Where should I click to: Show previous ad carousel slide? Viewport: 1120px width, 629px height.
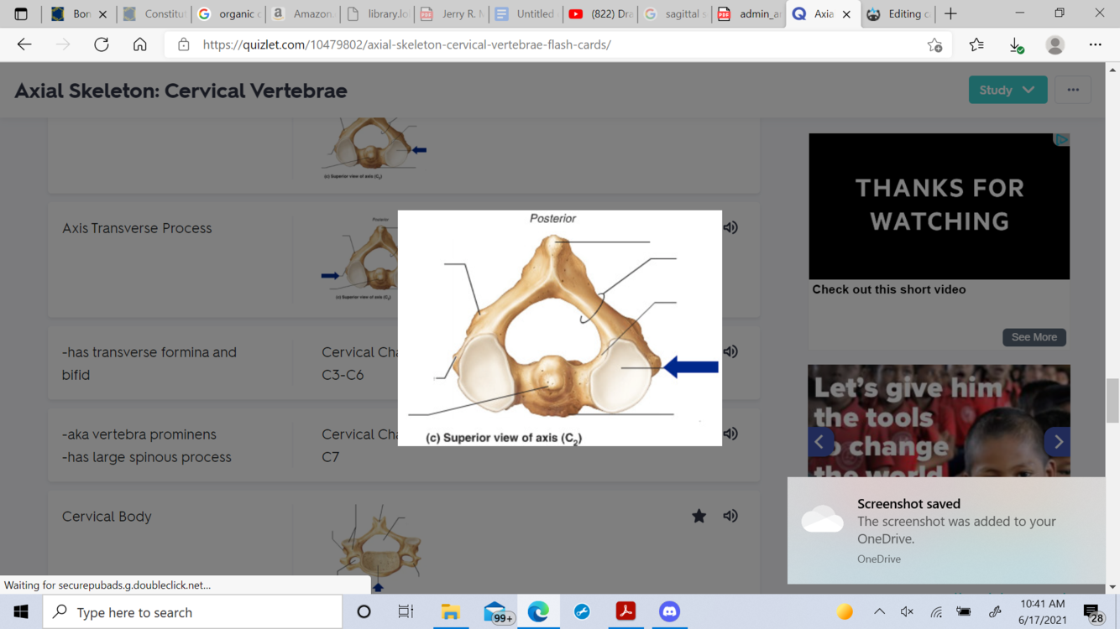820,442
